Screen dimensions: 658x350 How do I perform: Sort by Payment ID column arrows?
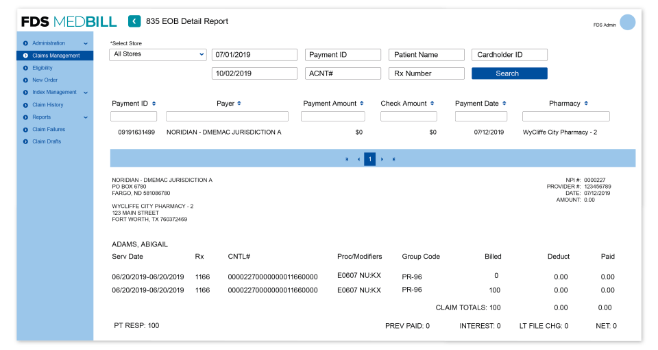pyautogui.click(x=154, y=104)
